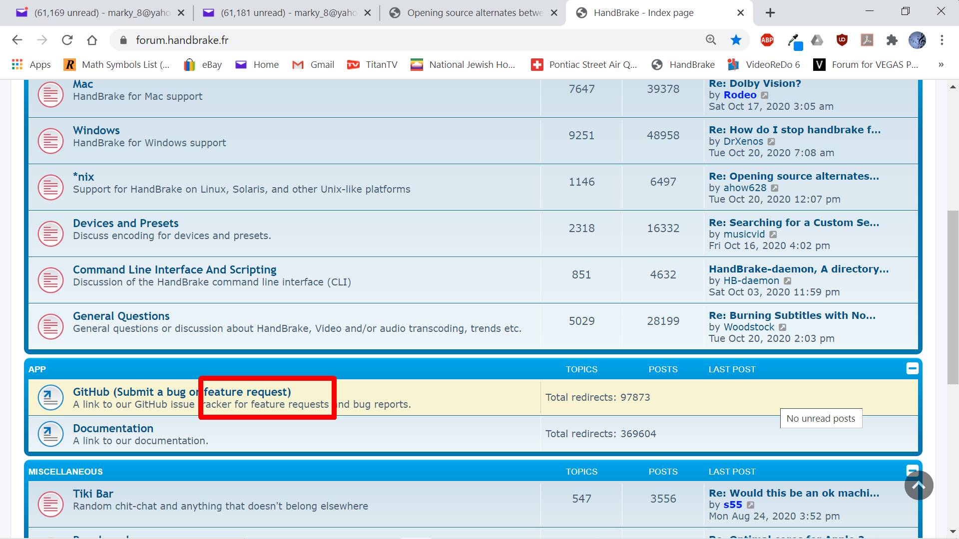View latest post icon next to Woodstock

click(x=783, y=327)
